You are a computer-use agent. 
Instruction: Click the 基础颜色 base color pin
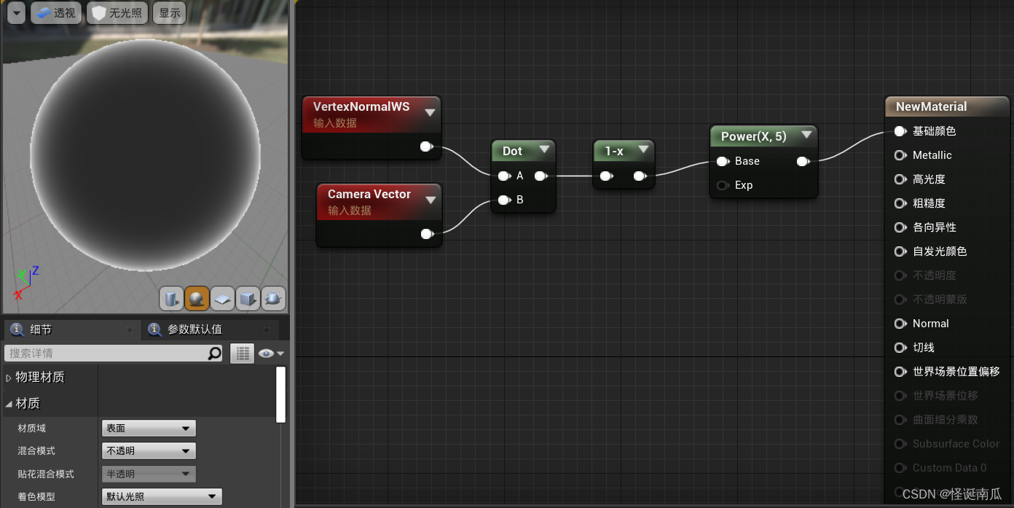click(900, 131)
